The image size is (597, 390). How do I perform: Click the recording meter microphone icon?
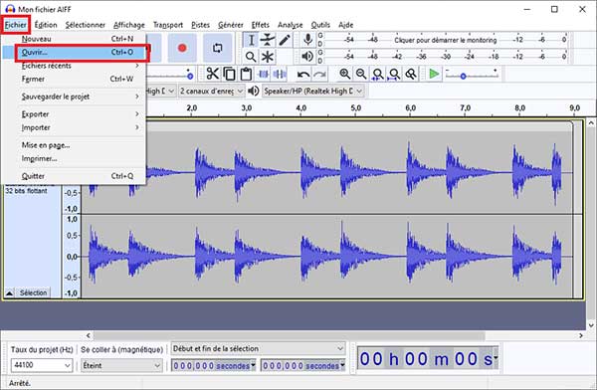pyautogui.click(x=307, y=39)
